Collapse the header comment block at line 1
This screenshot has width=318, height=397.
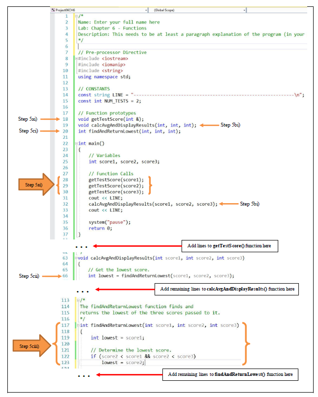tap(77, 16)
